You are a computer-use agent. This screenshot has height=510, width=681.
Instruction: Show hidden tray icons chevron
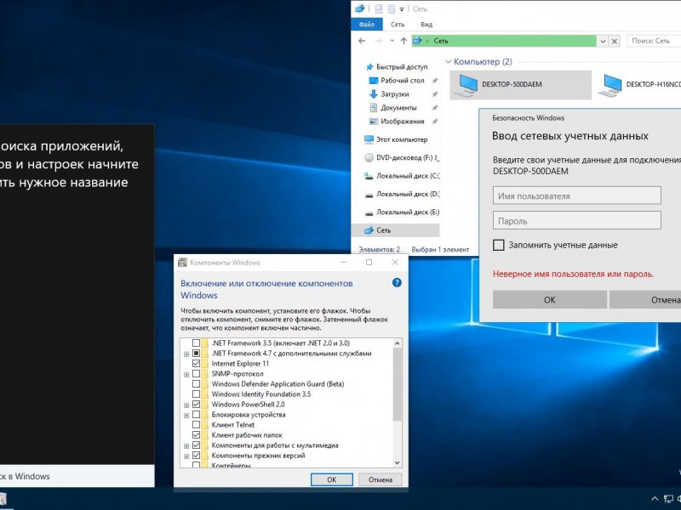point(655,499)
